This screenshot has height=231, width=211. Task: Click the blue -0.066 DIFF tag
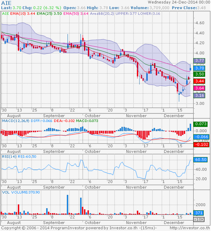201,137
